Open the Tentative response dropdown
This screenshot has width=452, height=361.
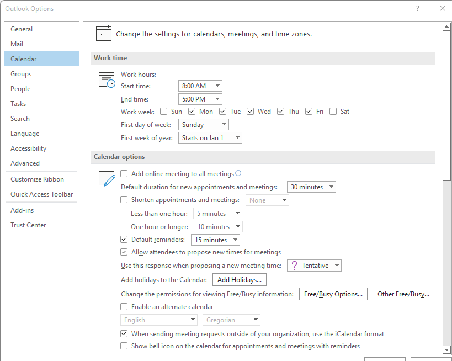pyautogui.click(x=314, y=266)
